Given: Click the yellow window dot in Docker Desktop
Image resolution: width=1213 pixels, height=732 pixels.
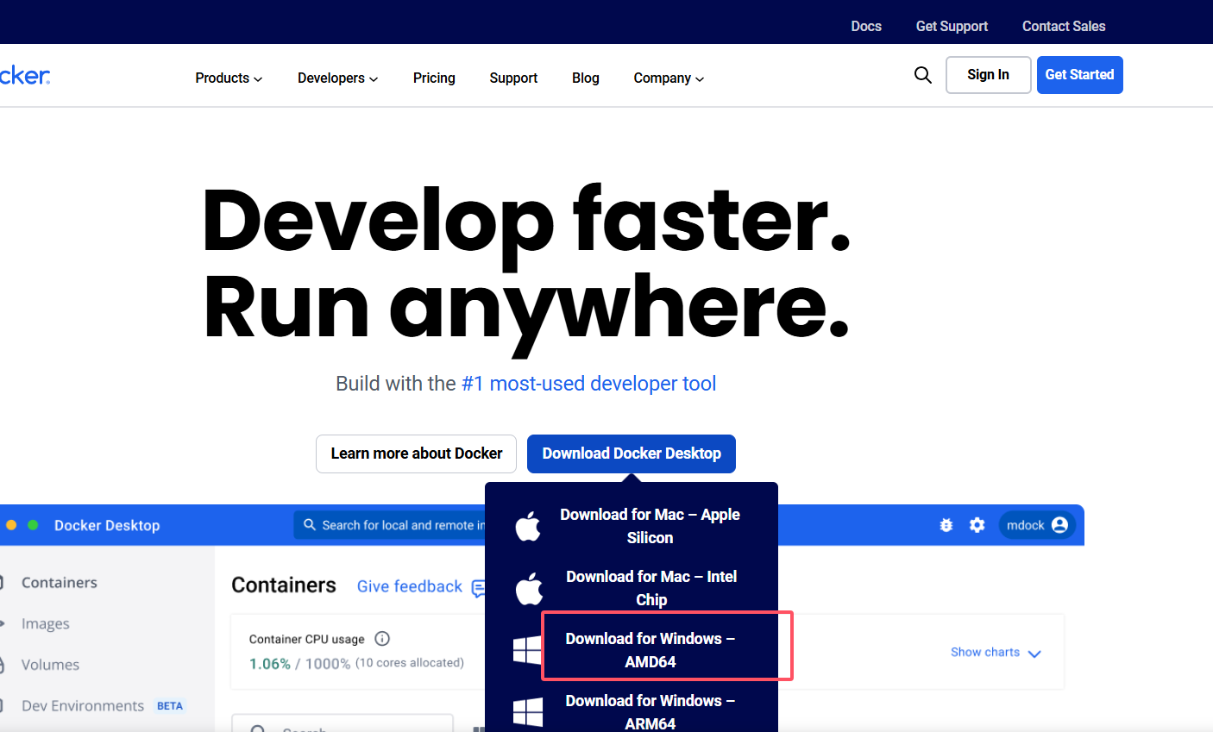Looking at the screenshot, I should tap(11, 525).
